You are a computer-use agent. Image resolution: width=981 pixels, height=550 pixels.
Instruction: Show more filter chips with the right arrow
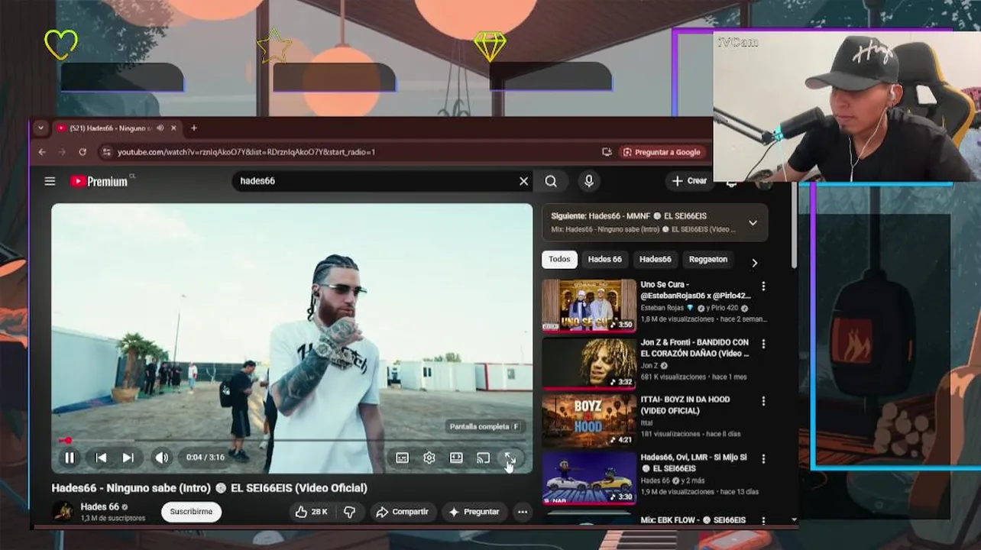coord(754,263)
